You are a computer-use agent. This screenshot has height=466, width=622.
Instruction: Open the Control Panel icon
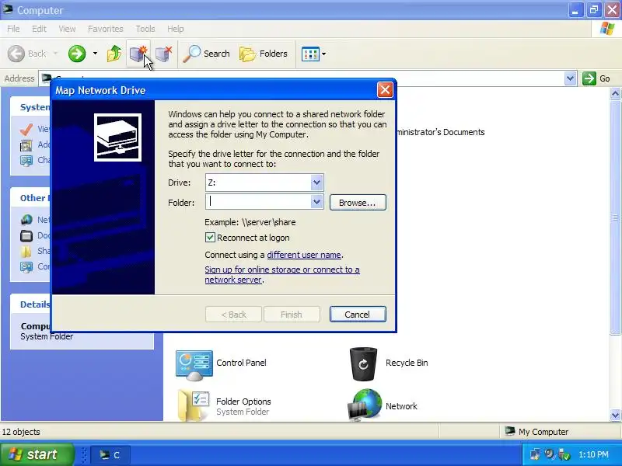(194, 364)
